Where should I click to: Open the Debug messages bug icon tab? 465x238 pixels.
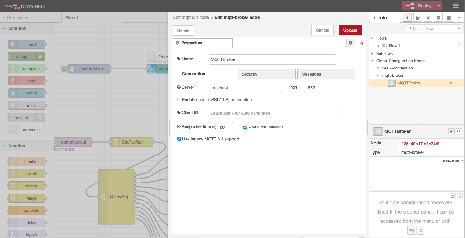tap(428, 18)
